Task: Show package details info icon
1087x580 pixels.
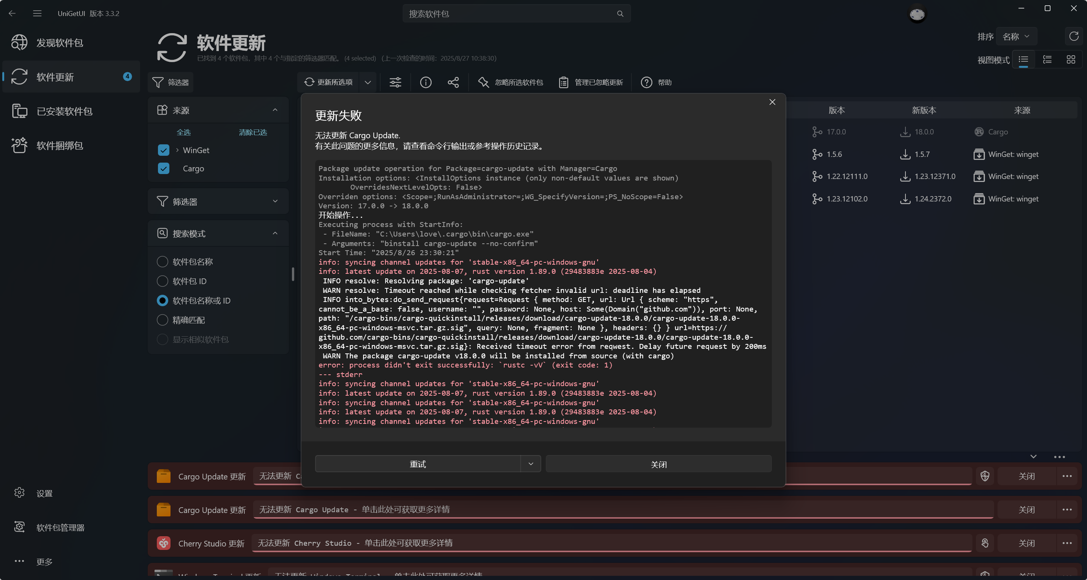Action: point(426,82)
